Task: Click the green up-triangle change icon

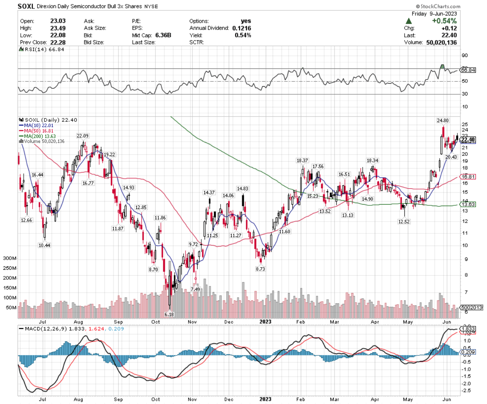Action: point(409,21)
